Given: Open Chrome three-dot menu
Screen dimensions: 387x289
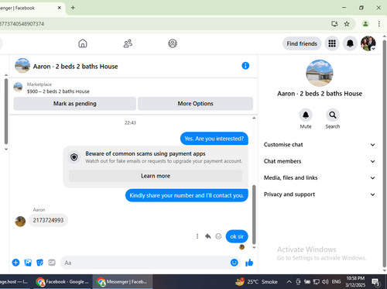Looking at the screenshot, I should (378, 24).
